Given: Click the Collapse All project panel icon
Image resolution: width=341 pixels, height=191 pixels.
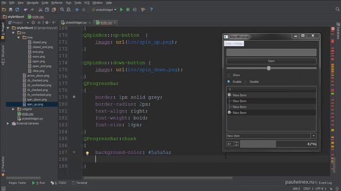Looking at the screenshot, I should coord(39,22).
